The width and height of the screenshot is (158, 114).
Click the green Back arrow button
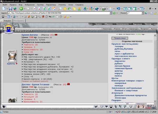[x=21, y=9]
